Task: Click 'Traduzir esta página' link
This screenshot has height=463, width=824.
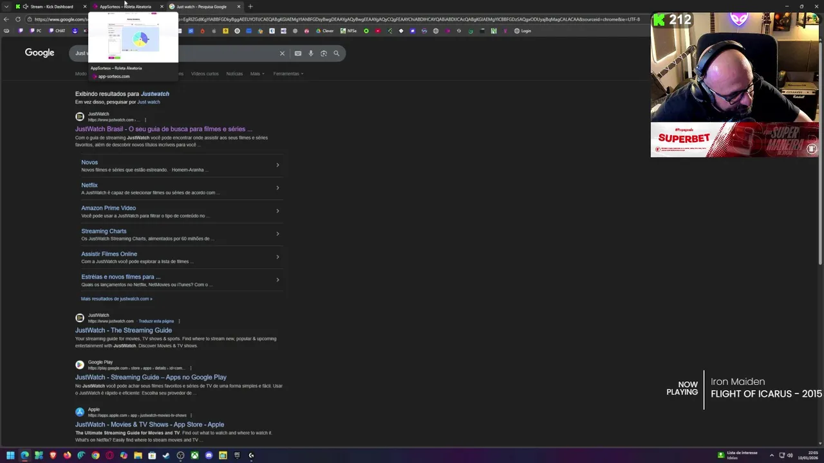Action: (x=156, y=321)
